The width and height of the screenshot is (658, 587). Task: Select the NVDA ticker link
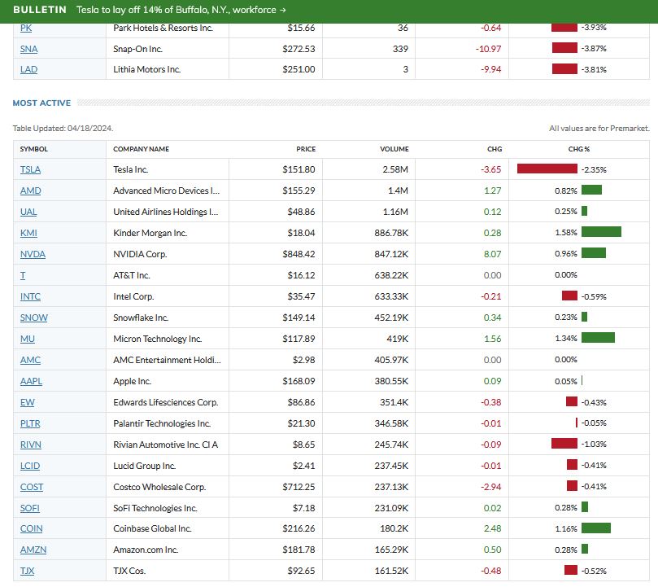click(x=33, y=254)
